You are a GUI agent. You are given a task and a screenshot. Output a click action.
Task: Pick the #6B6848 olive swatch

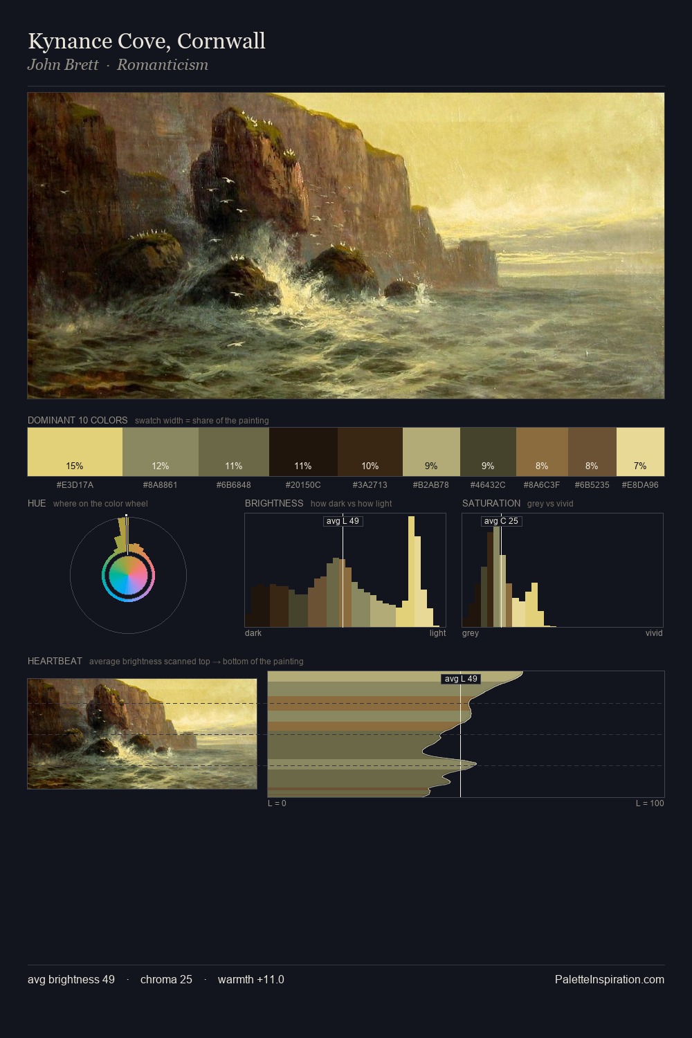pyautogui.click(x=233, y=452)
